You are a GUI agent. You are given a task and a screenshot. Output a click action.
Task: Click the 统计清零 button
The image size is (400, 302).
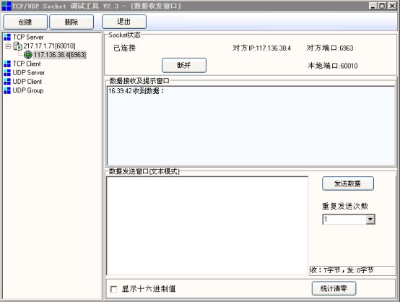pos(334,288)
